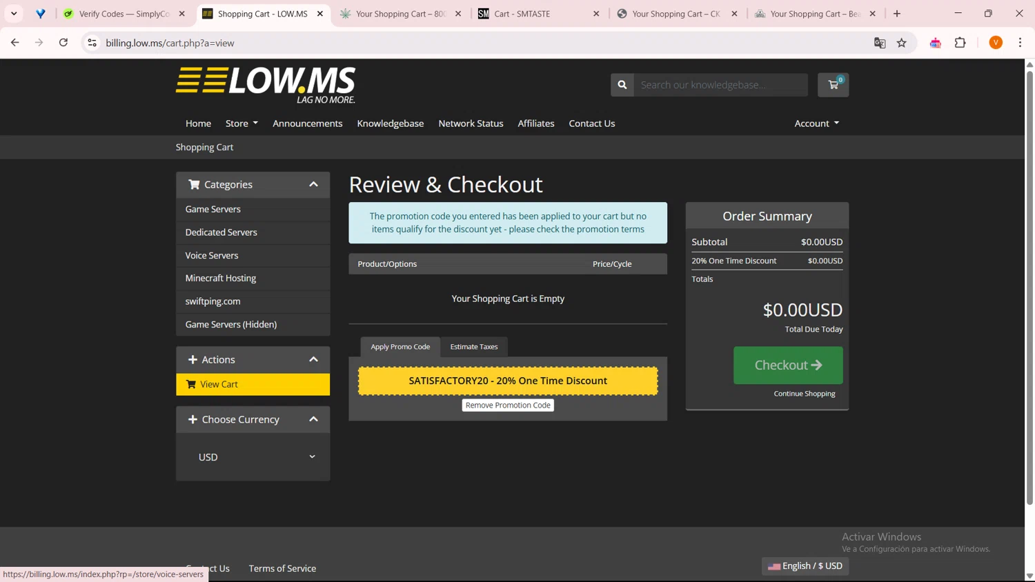The image size is (1035, 582).
Task: Open Chrome's three-dot menu
Action: pos(1020,43)
